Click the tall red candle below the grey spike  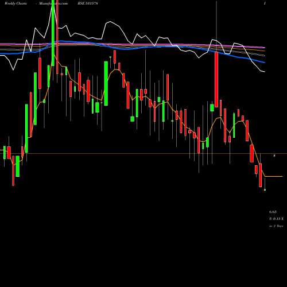point(216,79)
